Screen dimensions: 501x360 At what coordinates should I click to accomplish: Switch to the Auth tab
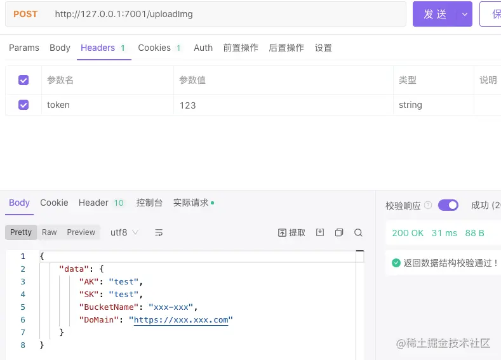point(203,48)
